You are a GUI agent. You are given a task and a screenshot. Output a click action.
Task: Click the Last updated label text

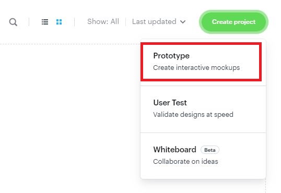tap(154, 22)
